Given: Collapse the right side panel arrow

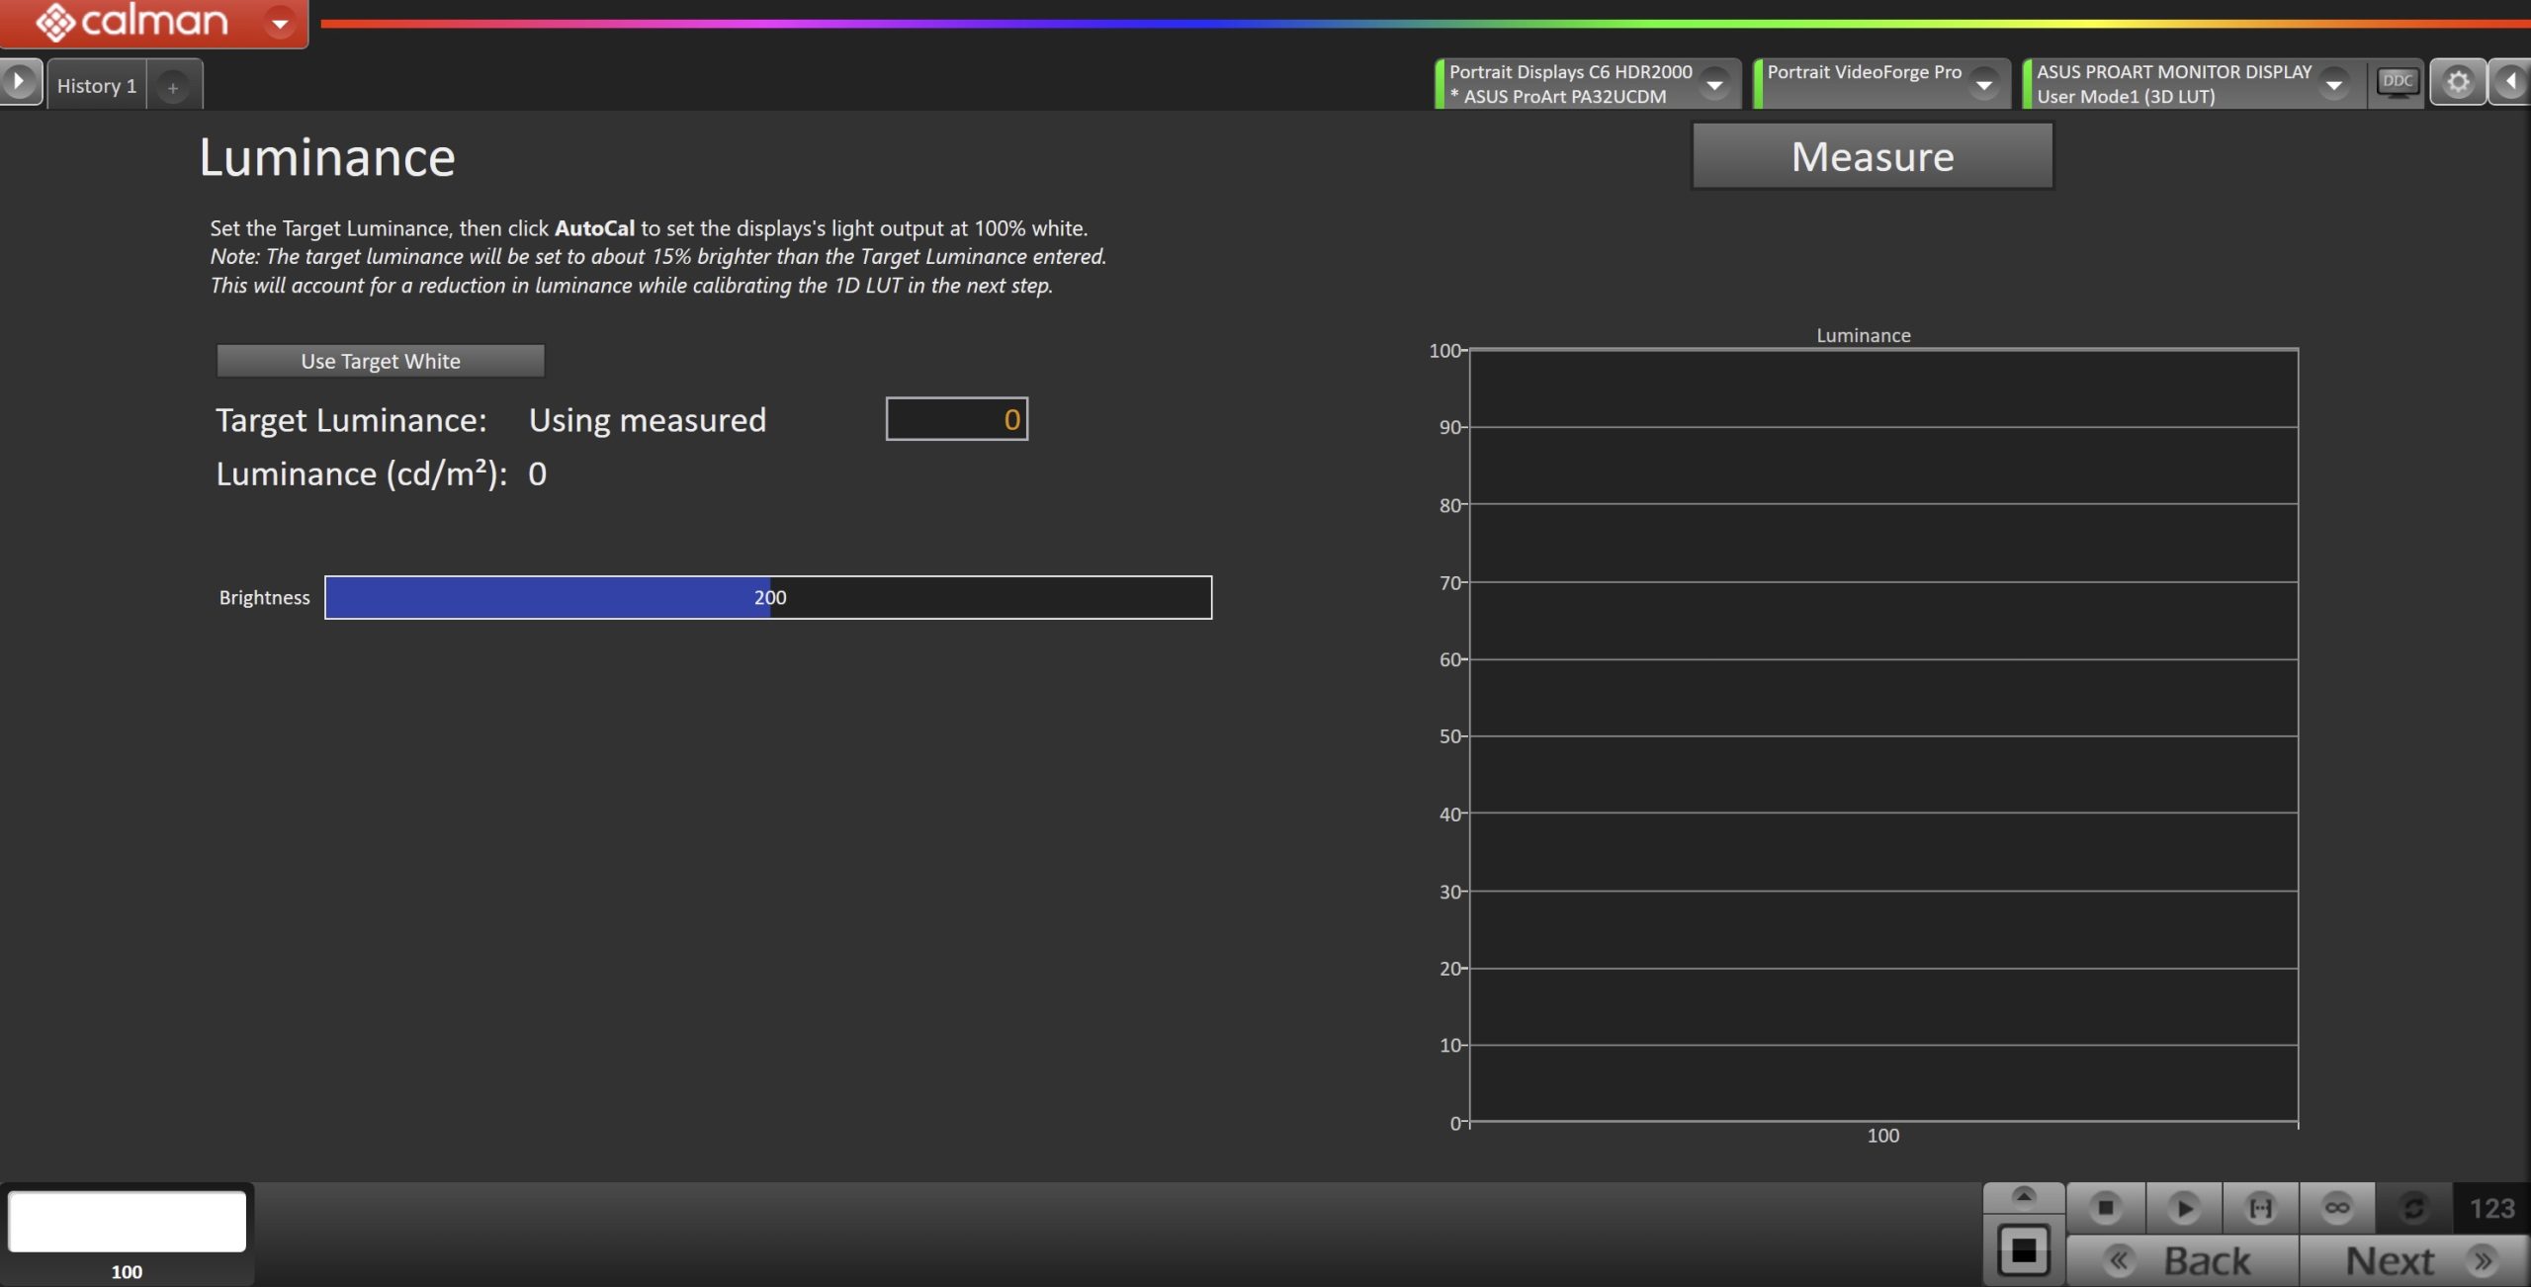Looking at the screenshot, I should (x=2511, y=82).
